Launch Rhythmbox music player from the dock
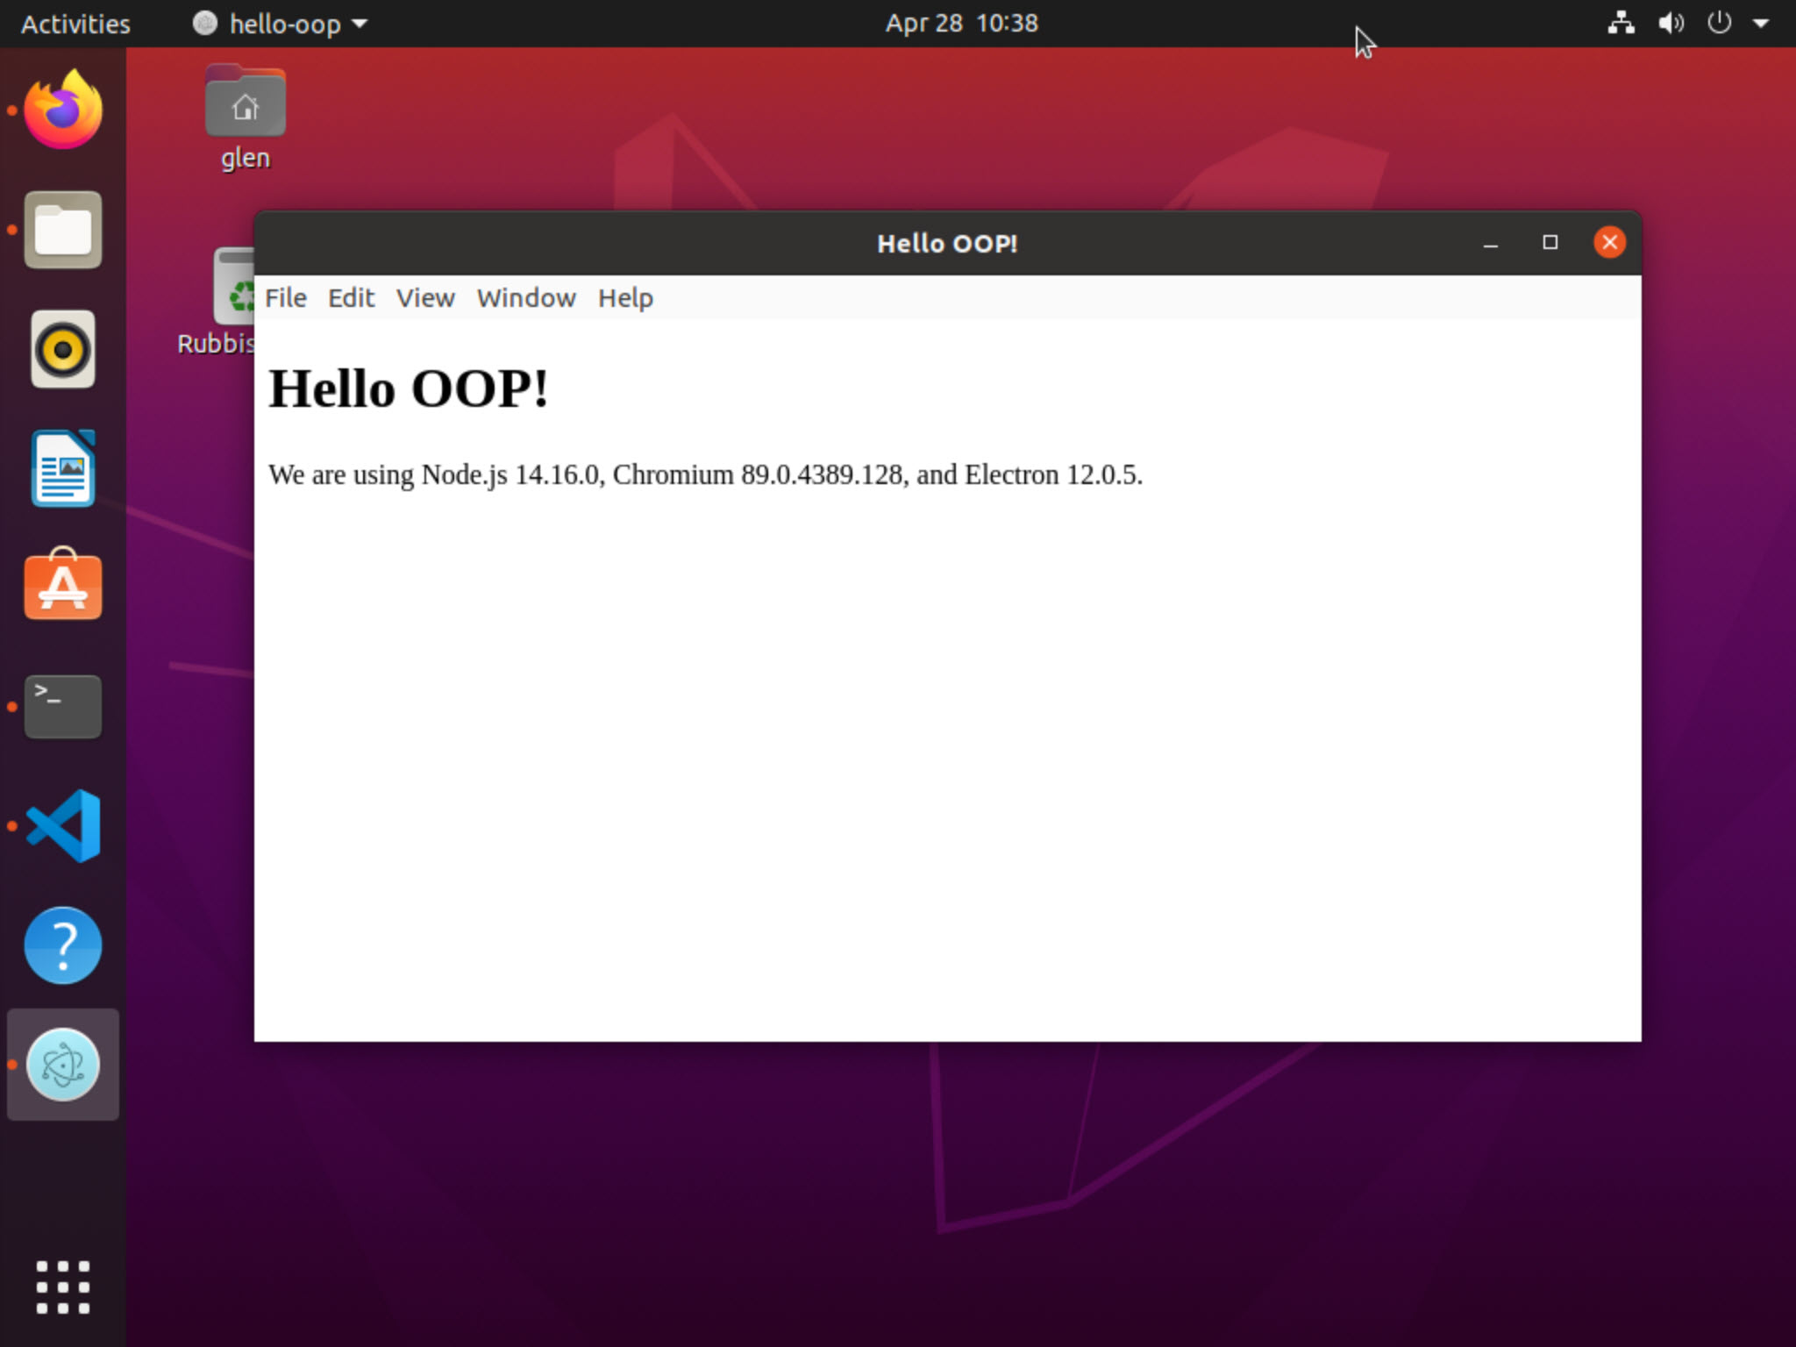The width and height of the screenshot is (1796, 1347). [x=61, y=349]
